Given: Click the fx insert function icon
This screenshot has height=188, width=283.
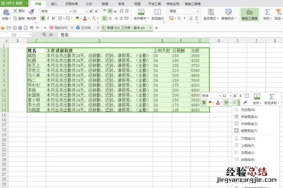Looking at the screenshot, I should click(x=51, y=35).
